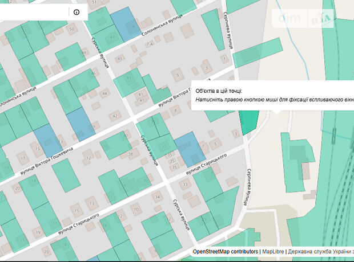This screenshot has width=354, height=262.
Task: Click the building numbered 44 on the map
Action: (x=104, y=94)
